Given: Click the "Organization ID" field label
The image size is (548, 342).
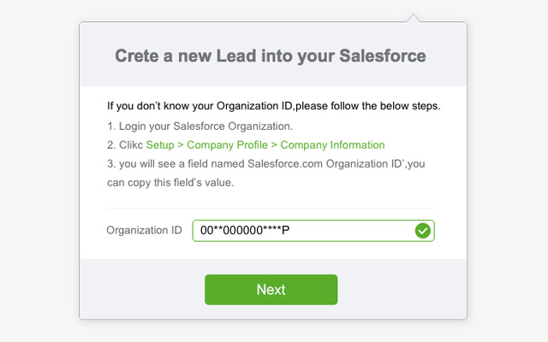Looking at the screenshot, I should (x=144, y=230).
